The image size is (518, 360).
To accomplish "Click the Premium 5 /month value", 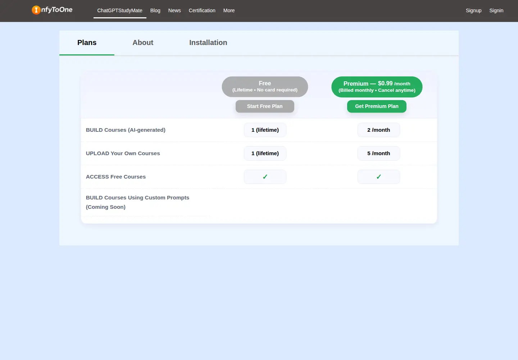I will [378, 153].
